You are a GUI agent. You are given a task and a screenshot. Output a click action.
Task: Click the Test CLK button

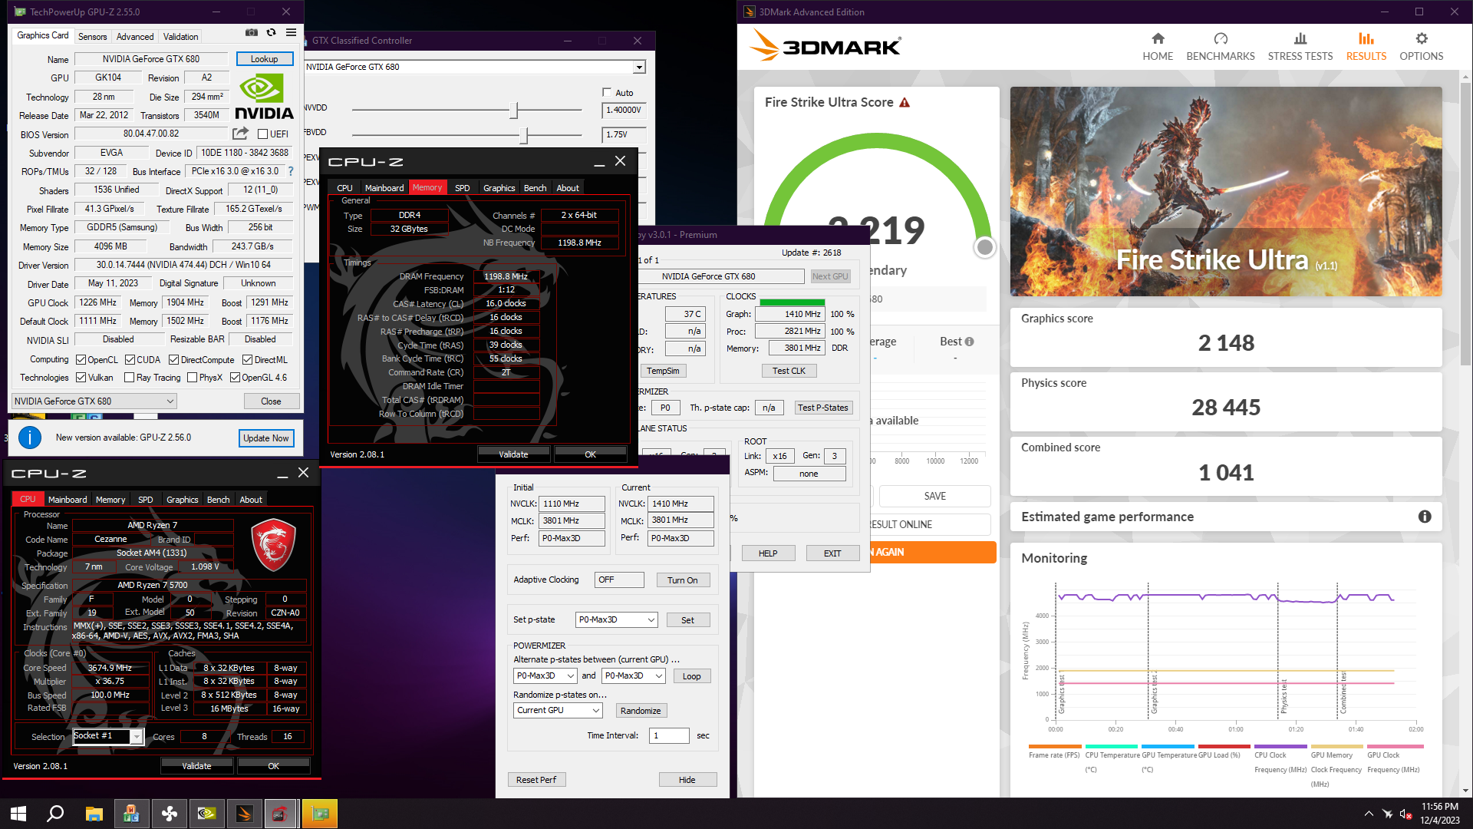tap(789, 371)
